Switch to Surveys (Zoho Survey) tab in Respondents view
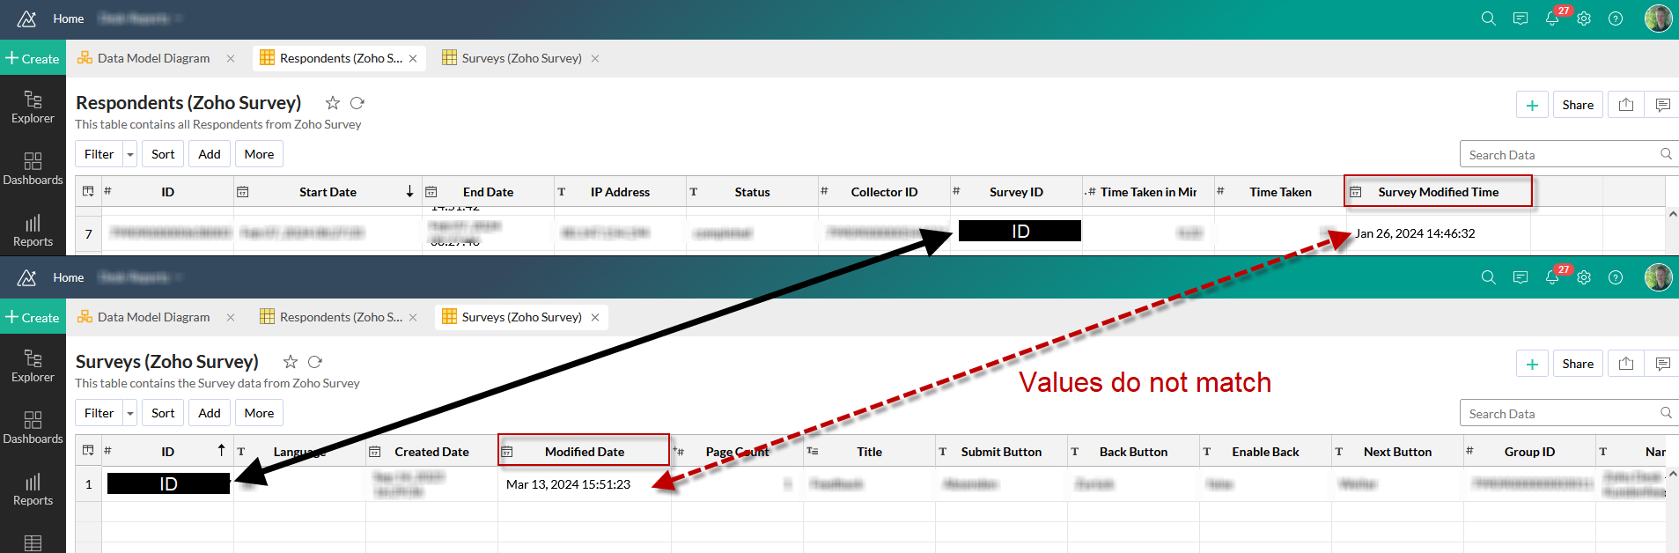Viewport: 1679px width, 553px height. pyautogui.click(x=521, y=58)
